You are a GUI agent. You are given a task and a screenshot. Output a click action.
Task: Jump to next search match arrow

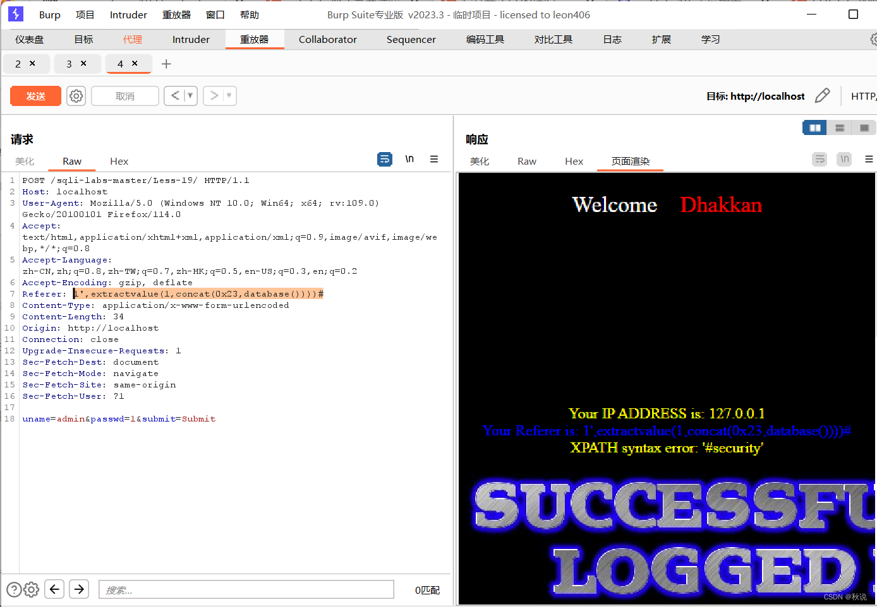[79, 589]
